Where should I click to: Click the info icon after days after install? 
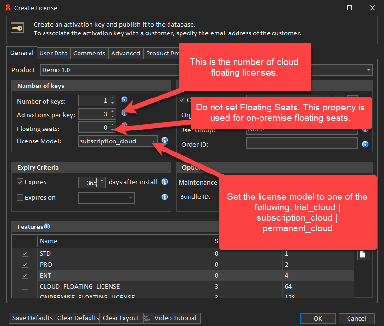click(165, 182)
